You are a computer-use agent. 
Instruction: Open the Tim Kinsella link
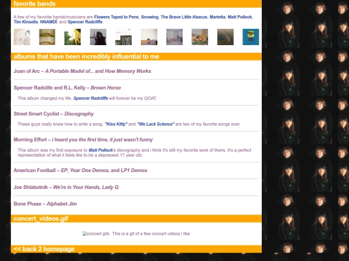(26, 22)
